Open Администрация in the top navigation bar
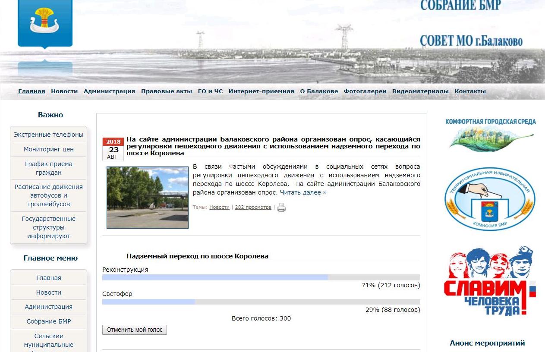Viewport: 545px width, 352px height. [x=109, y=91]
